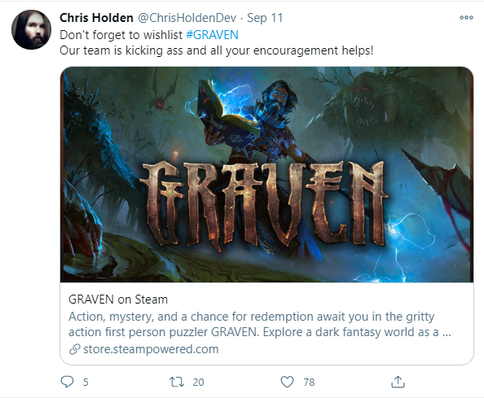Click the share upload icon
The image size is (484, 398).
(398, 382)
